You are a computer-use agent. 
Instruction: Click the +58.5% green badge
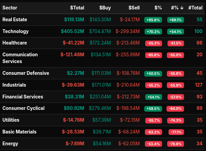[x=153, y=109]
